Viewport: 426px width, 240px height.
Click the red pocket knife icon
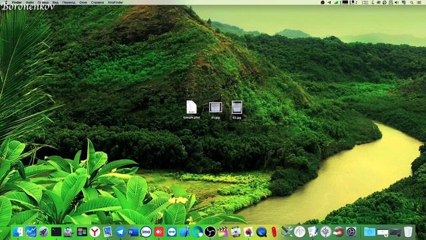coord(274,232)
